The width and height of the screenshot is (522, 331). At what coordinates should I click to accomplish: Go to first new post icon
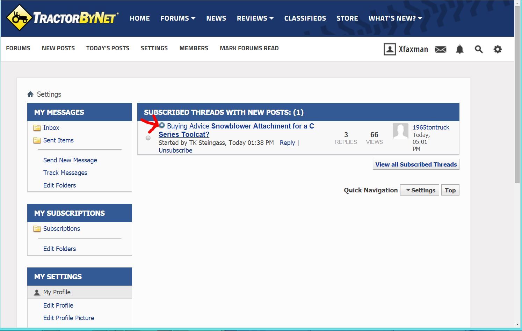[162, 125]
